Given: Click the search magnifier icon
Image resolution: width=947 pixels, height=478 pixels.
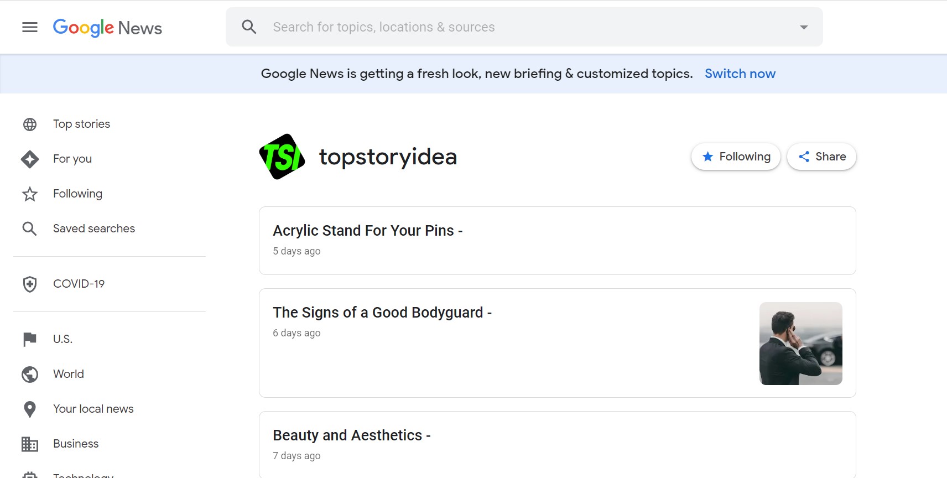Looking at the screenshot, I should point(249,27).
